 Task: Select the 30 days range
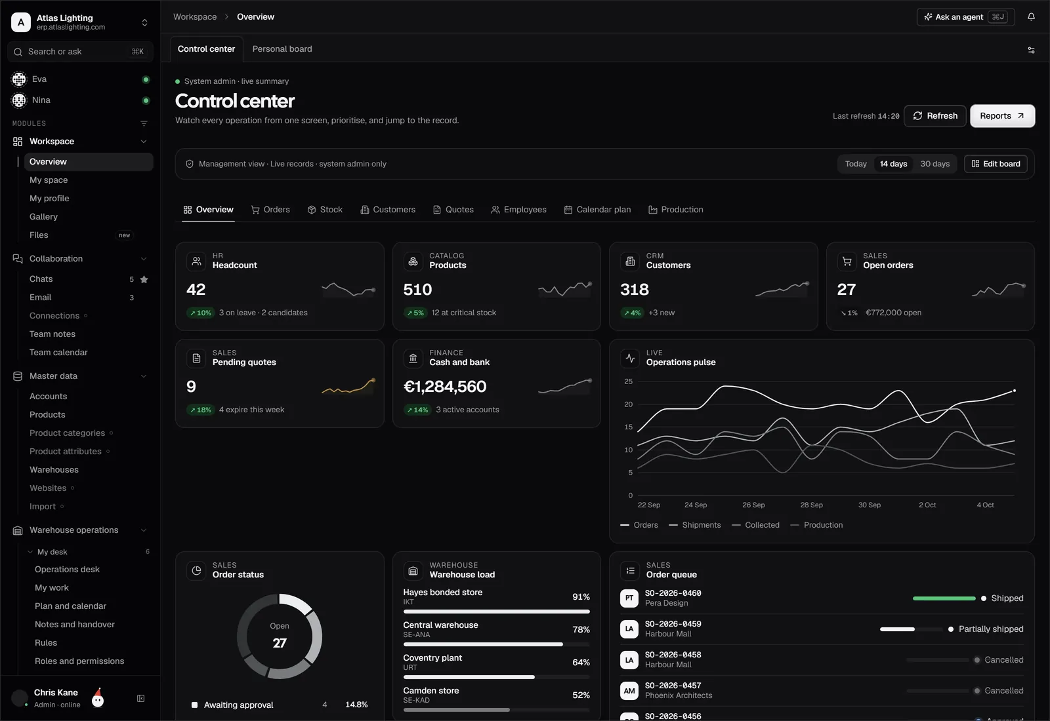point(934,164)
